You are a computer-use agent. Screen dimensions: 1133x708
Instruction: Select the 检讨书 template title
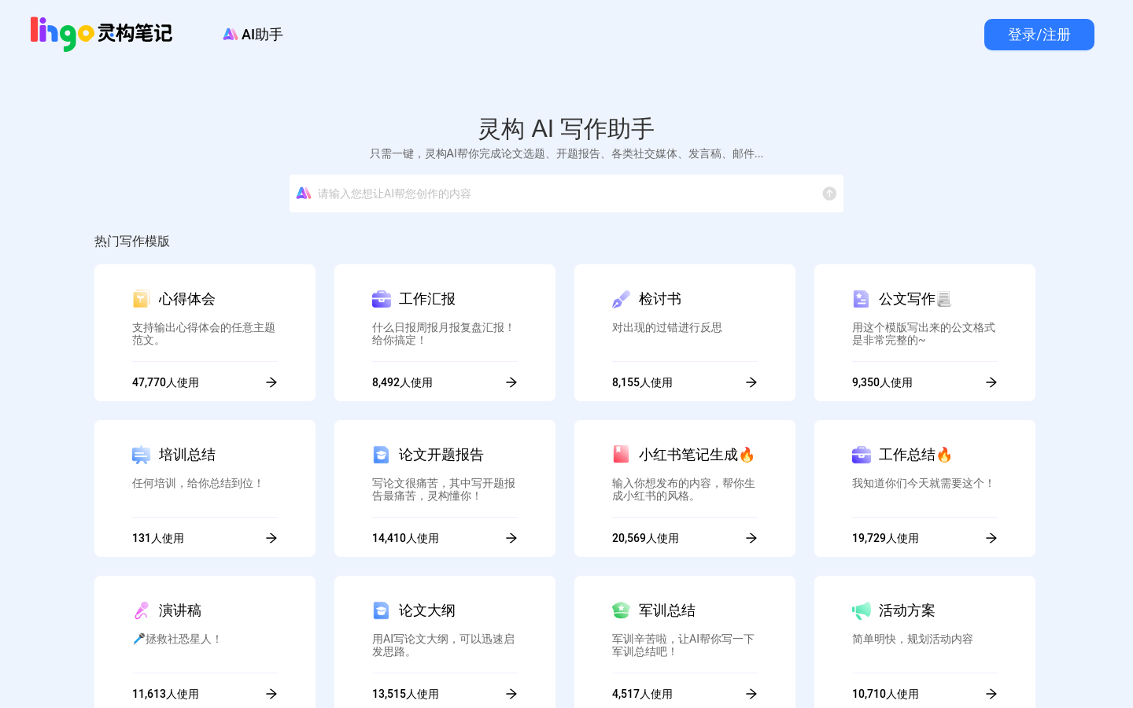coord(660,299)
